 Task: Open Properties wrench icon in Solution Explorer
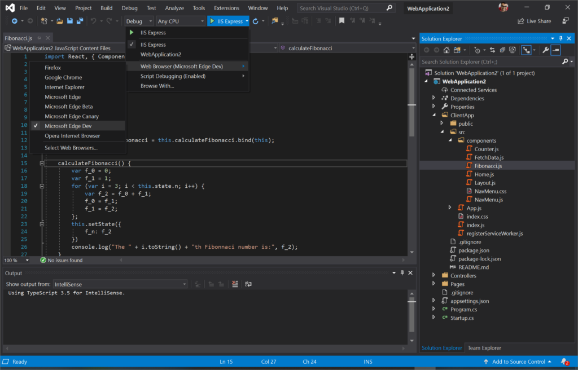pos(546,50)
